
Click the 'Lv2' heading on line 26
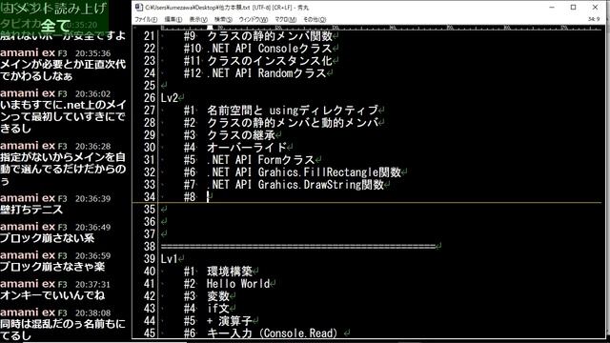coord(170,98)
